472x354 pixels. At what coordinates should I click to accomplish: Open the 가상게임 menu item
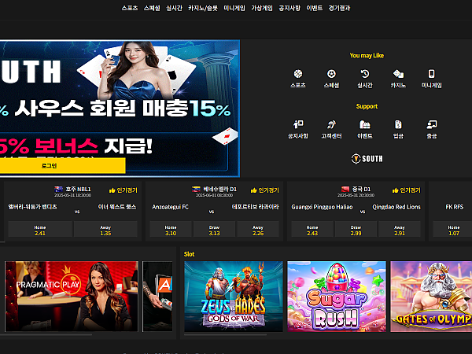click(x=262, y=8)
